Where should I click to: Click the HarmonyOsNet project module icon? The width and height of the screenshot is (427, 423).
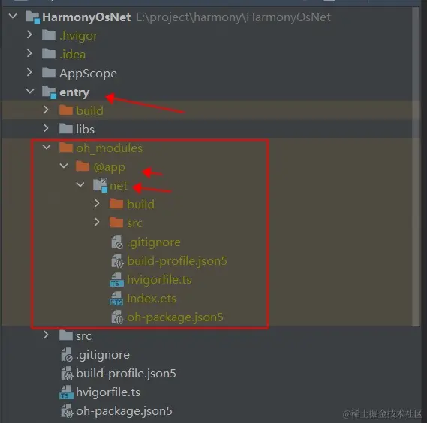(32, 17)
